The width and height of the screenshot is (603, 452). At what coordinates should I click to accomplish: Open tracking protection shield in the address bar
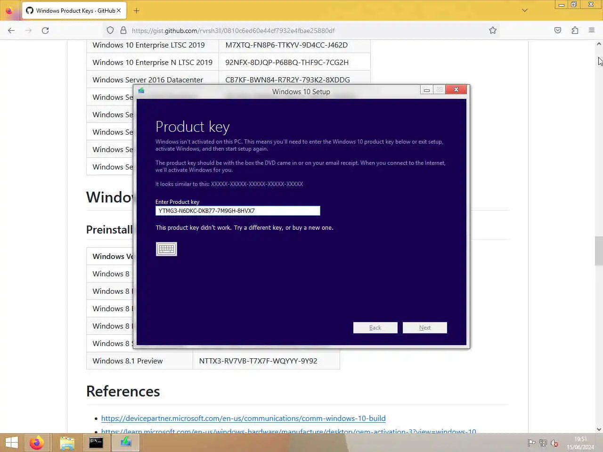point(110,31)
